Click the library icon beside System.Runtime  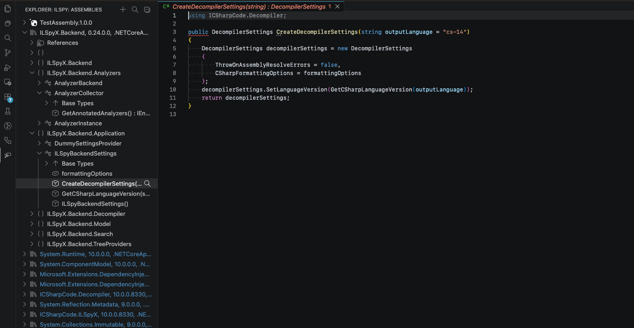coord(33,254)
